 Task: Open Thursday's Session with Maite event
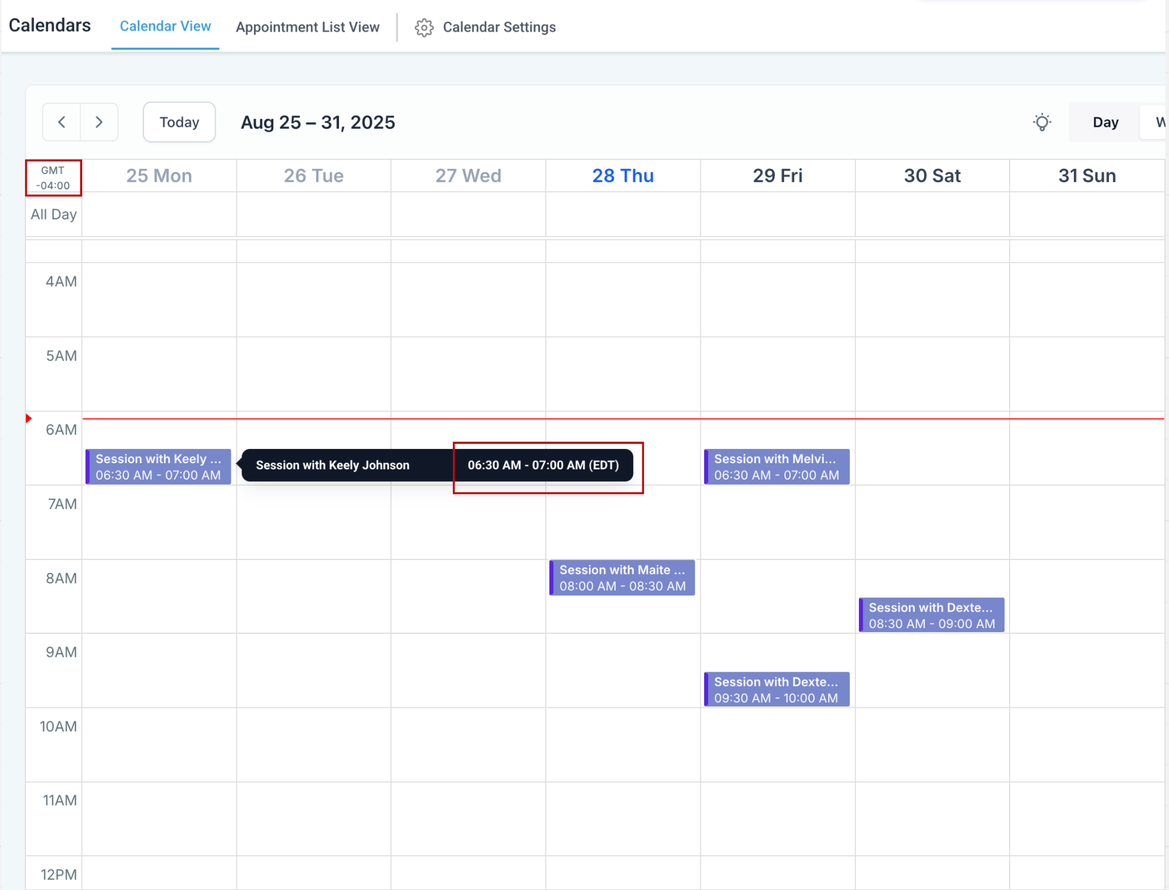[622, 578]
